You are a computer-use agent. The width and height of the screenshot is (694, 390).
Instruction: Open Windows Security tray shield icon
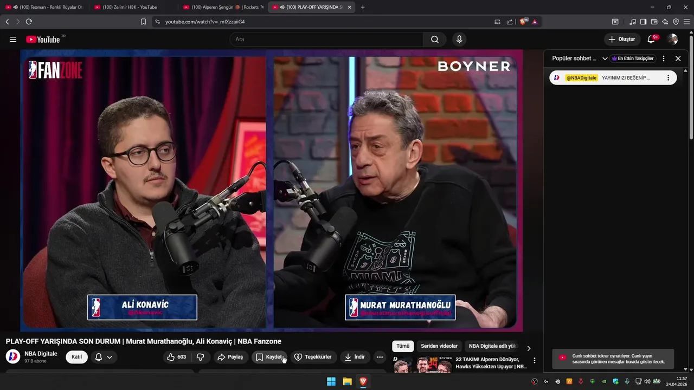[615, 381]
